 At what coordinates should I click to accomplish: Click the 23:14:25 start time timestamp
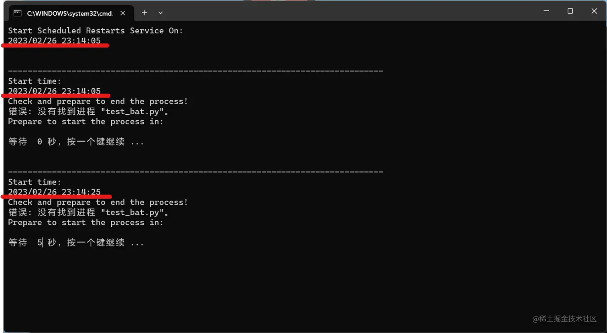pyautogui.click(x=54, y=192)
